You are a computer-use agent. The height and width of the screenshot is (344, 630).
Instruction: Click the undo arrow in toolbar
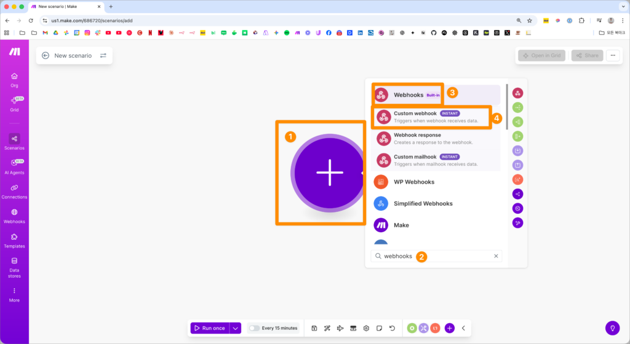point(392,328)
